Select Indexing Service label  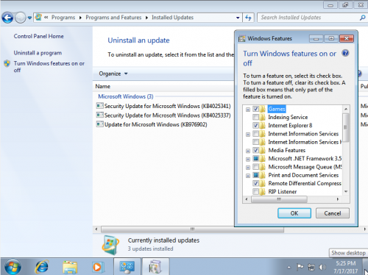tap(288, 117)
